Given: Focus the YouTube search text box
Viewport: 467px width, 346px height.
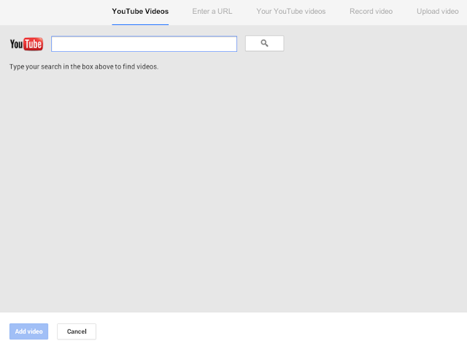Looking at the screenshot, I should [144, 44].
